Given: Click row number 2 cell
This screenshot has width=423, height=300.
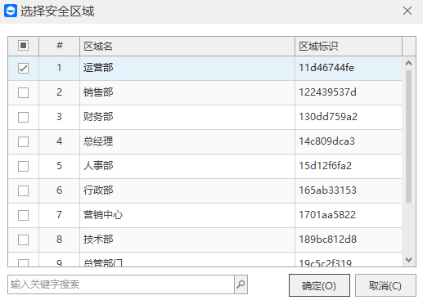Looking at the screenshot, I should click(x=60, y=92).
